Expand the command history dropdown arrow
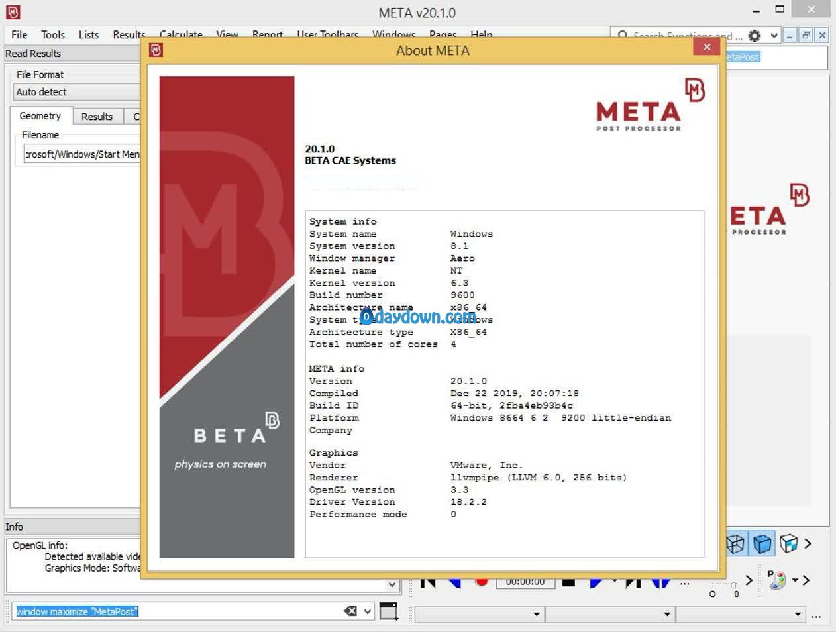 tap(368, 611)
